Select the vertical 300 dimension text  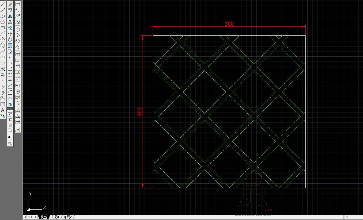tap(139, 112)
